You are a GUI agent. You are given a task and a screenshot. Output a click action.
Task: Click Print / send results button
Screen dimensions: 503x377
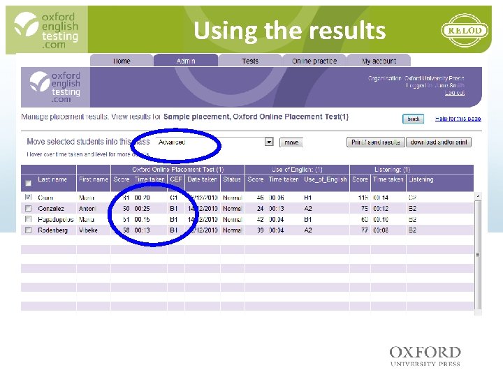click(x=376, y=142)
